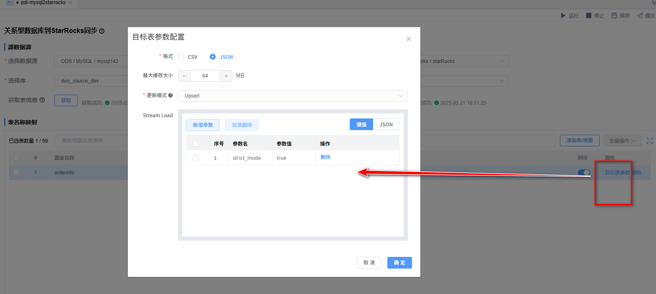Screen dimensions: 656x294
Task: Click the help icon beside 更新模式 label
Action: click(x=170, y=95)
